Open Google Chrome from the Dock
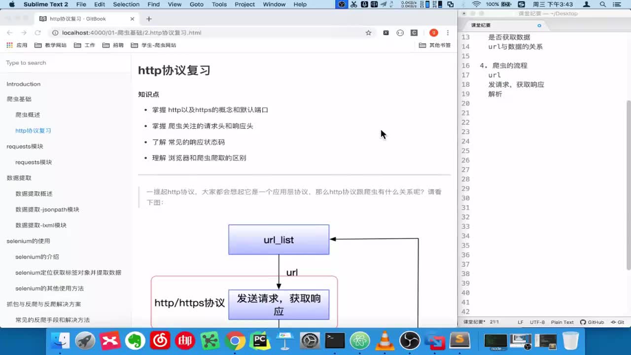 235,340
